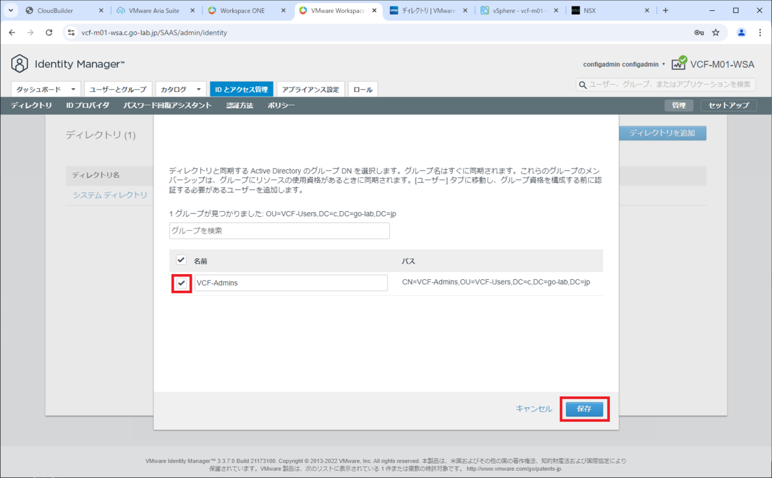The height and width of the screenshot is (478, 772).
Task: Select ID プロバイダ in the sub menu
Action: pos(87,106)
